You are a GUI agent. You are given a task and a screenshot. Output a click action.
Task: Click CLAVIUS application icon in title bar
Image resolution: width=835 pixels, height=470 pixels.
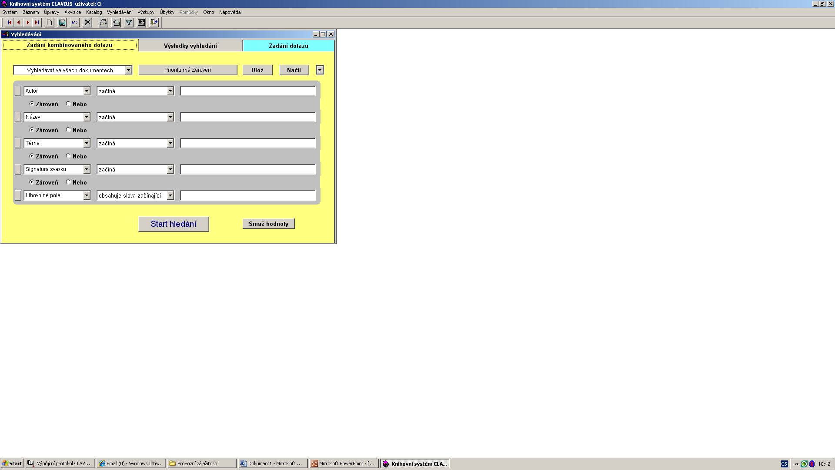pos(4,4)
